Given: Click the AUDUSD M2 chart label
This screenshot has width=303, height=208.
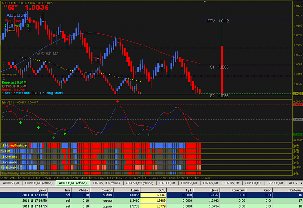Looking at the screenshot, I should (48, 54).
